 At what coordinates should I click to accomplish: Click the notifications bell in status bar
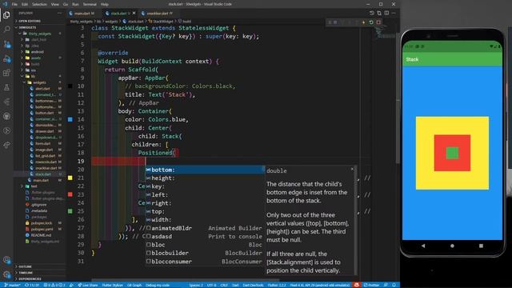pos(394,285)
